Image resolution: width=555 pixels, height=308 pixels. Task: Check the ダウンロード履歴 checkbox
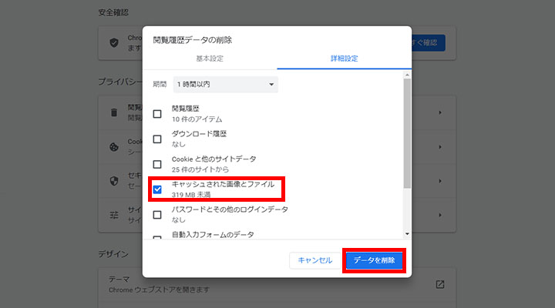pos(157,139)
